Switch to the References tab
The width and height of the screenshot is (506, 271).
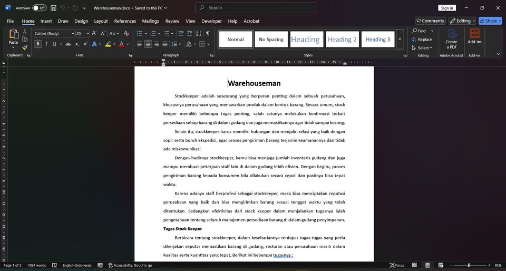point(125,21)
